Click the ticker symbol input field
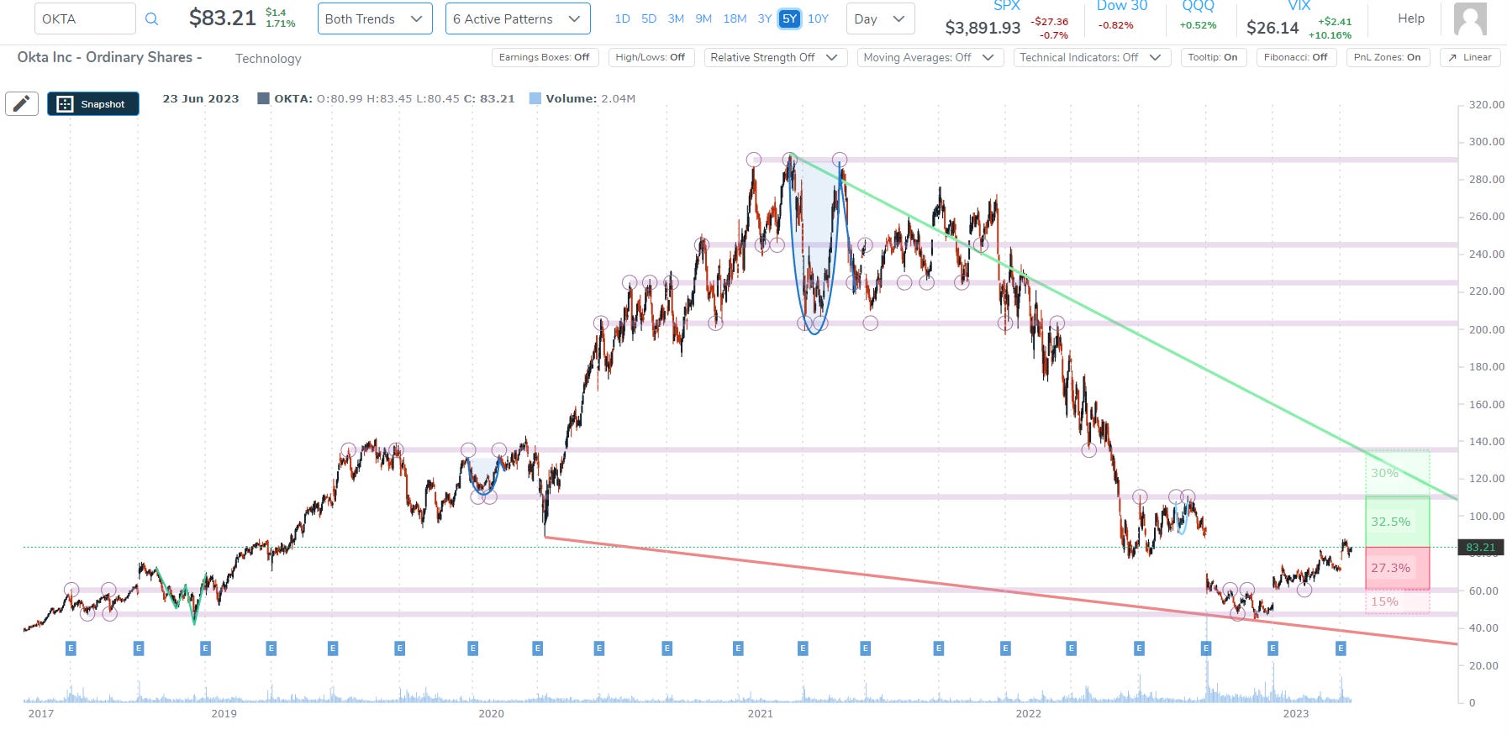Viewport: 1507px width, 735px height. pyautogui.click(x=85, y=18)
